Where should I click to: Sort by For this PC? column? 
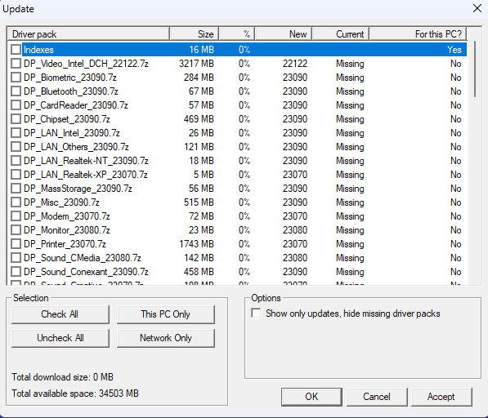coord(418,33)
